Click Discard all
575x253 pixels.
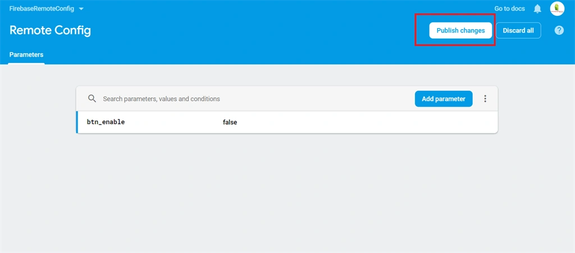pos(518,30)
